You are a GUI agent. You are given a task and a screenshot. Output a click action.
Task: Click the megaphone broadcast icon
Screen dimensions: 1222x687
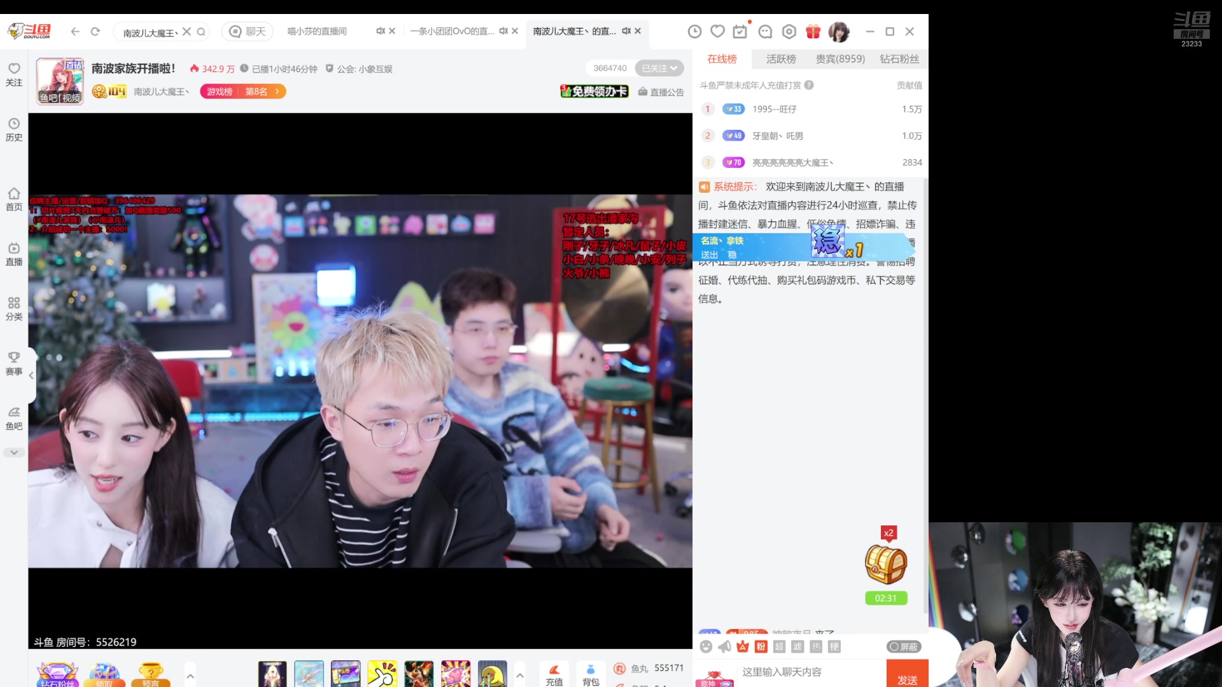click(724, 647)
